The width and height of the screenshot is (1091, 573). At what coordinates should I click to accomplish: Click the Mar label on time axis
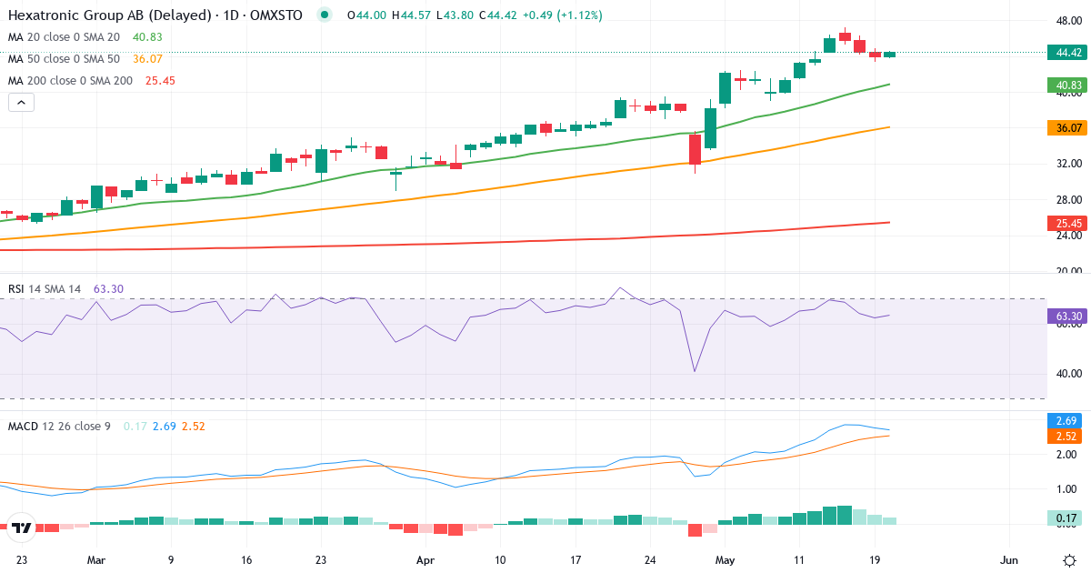(96, 559)
